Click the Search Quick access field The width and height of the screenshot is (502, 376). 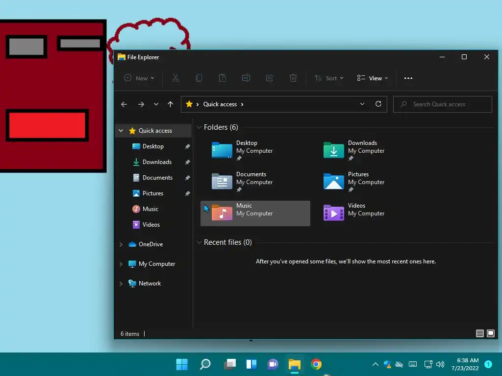click(443, 104)
